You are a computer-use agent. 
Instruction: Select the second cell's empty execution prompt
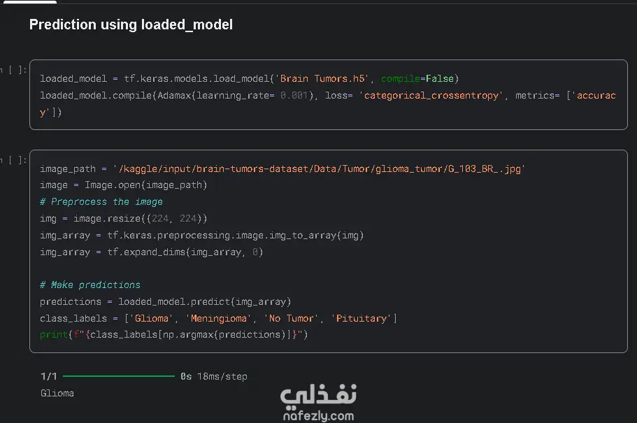14,160
